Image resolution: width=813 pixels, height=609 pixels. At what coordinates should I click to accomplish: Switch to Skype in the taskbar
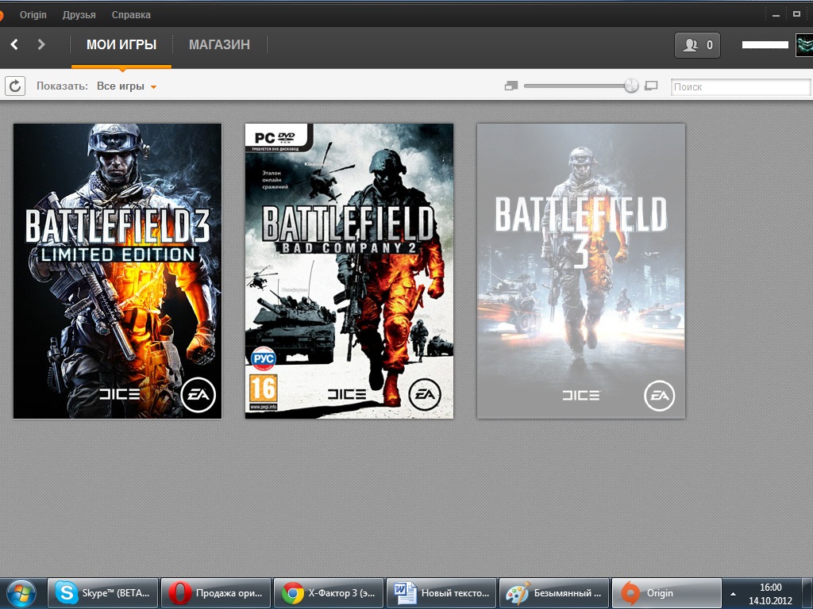click(102, 593)
